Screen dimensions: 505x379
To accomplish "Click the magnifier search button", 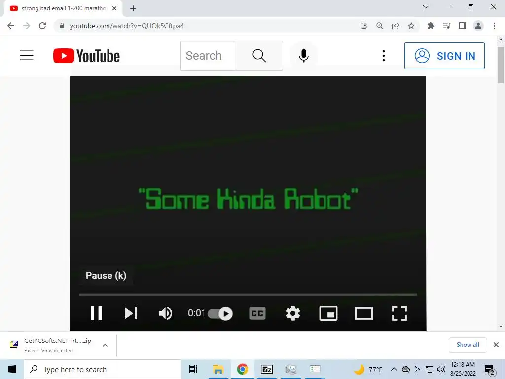I will tap(259, 56).
